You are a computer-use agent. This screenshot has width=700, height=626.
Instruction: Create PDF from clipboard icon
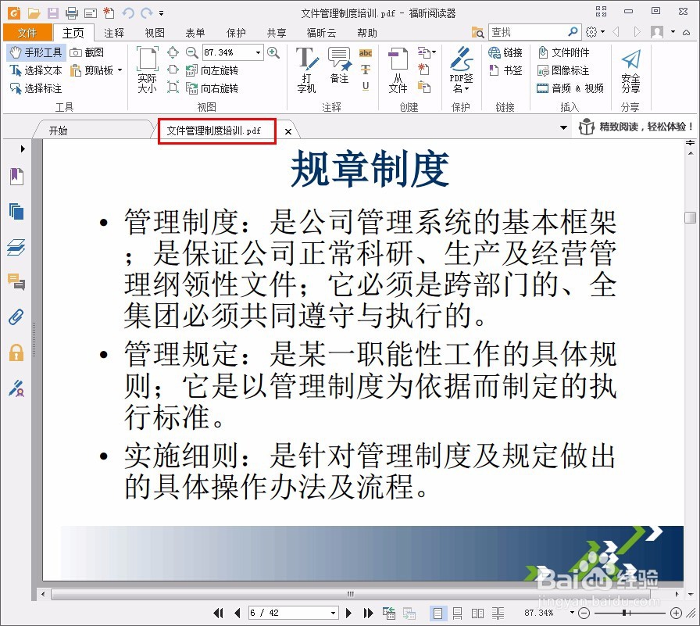[423, 87]
